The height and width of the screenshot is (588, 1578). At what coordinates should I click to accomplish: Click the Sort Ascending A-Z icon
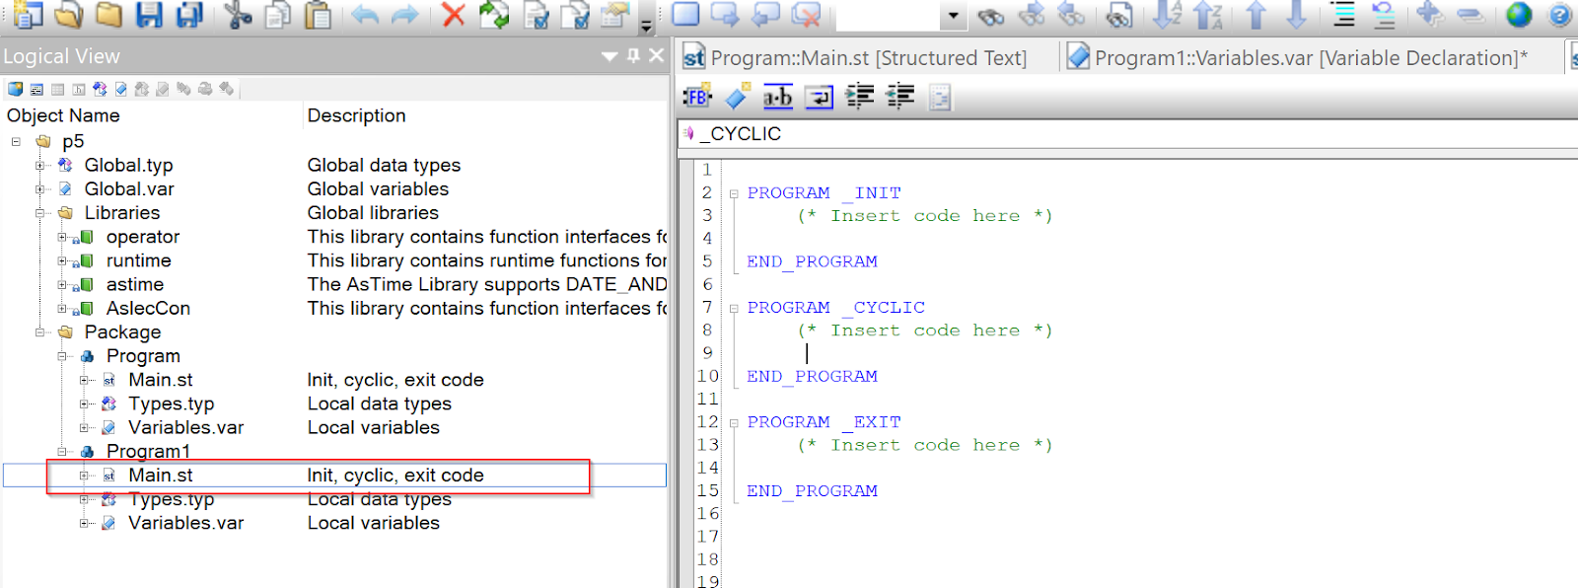(x=1167, y=15)
